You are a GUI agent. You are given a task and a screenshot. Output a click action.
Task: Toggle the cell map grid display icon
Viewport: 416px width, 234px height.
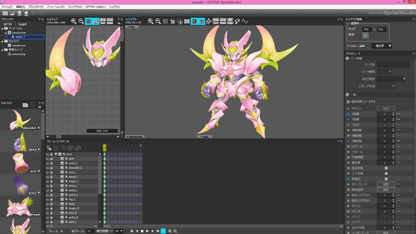tap(88, 21)
